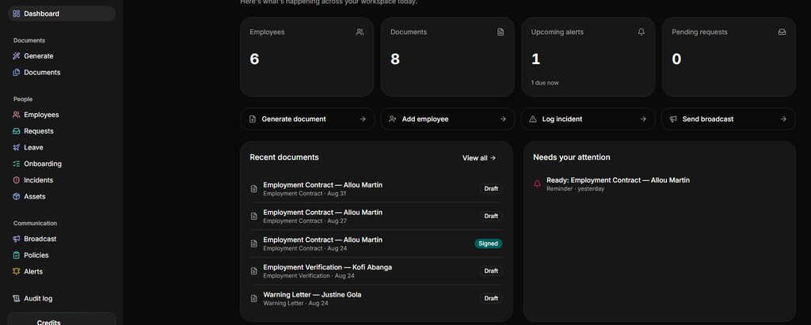Click the red bell icon in Needs your attention
The width and height of the screenshot is (811, 325).
[x=537, y=184]
